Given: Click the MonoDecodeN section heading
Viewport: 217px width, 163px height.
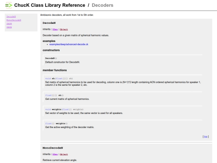Looking at the screenshot, I should pyautogui.click(x=53, y=148).
